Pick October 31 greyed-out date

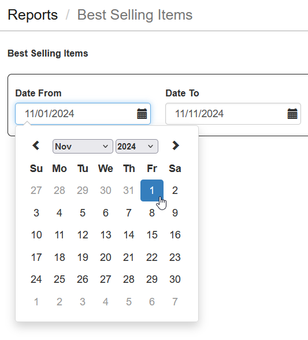(x=129, y=190)
